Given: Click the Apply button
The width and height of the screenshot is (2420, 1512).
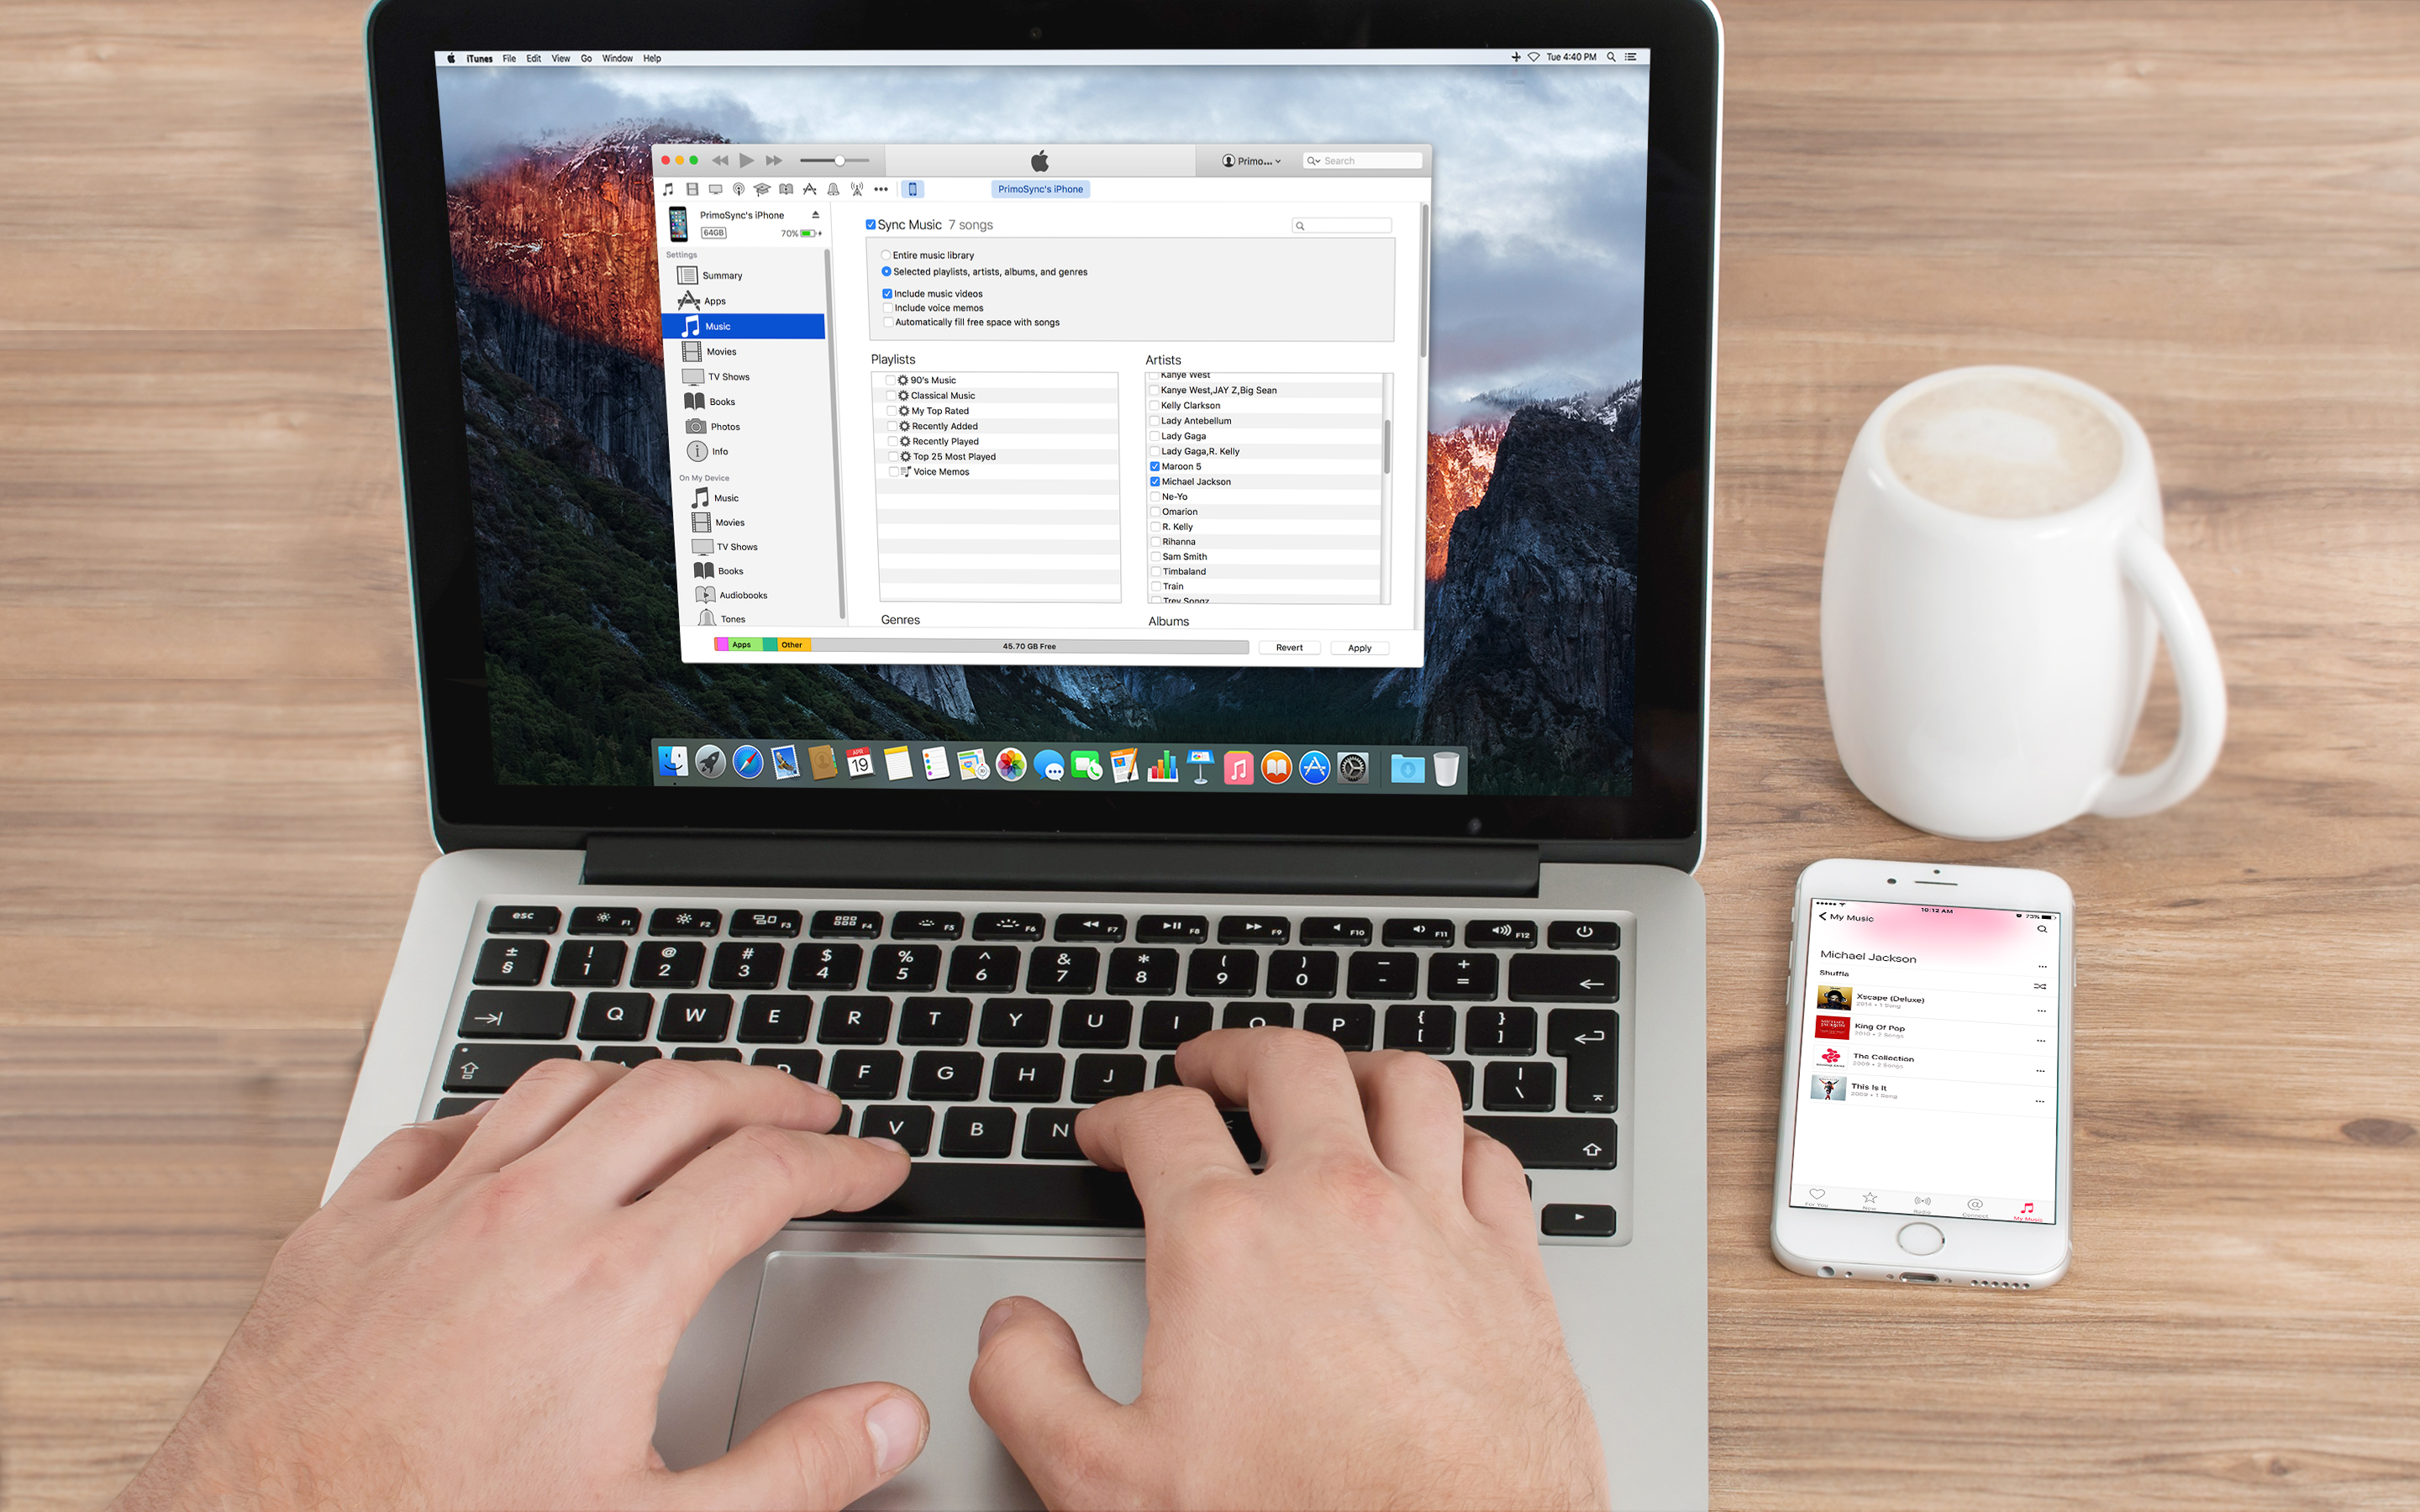Looking at the screenshot, I should click(1362, 646).
